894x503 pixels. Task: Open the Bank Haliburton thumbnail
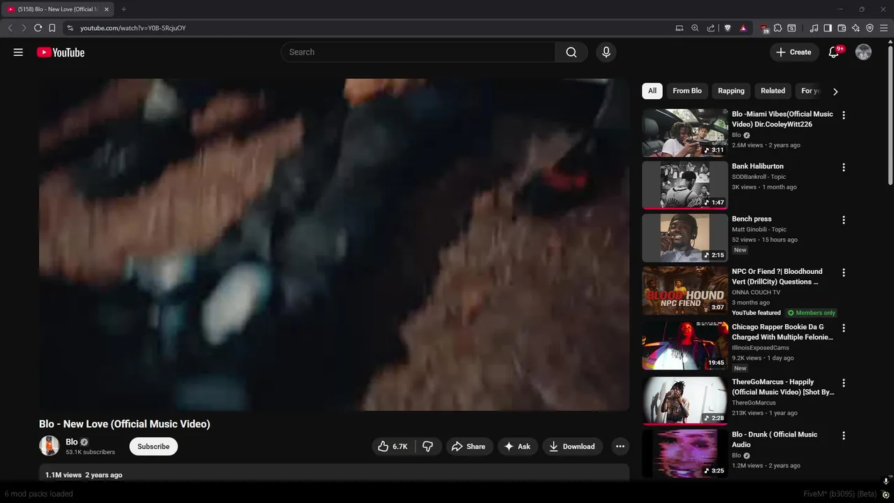[684, 185]
